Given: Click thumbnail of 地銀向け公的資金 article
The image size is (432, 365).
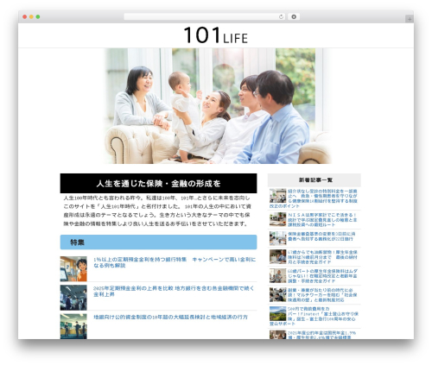Looking at the screenshot, I should pos(73,326).
